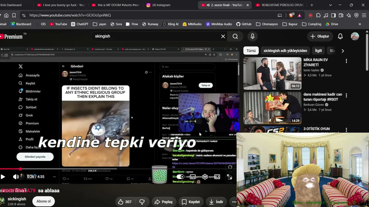This screenshot has width=369, height=207.
Task: Open the ChatGPT bookmark
Action: (80, 24)
